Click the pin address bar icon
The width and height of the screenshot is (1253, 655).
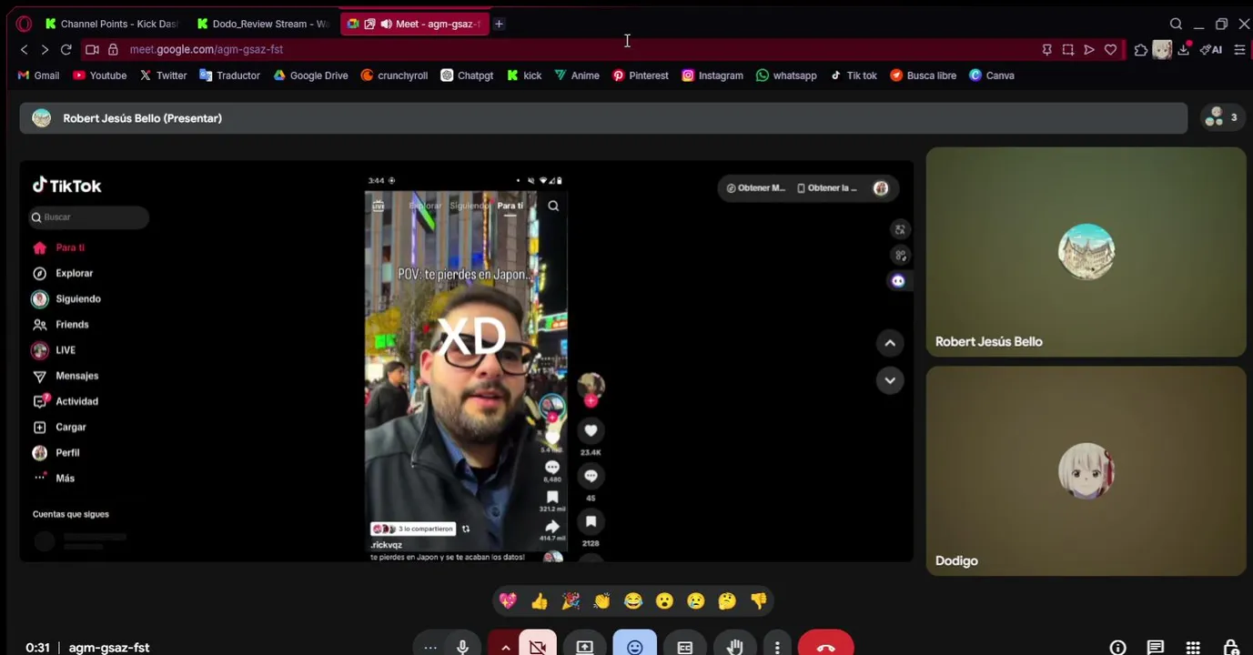1046,49
